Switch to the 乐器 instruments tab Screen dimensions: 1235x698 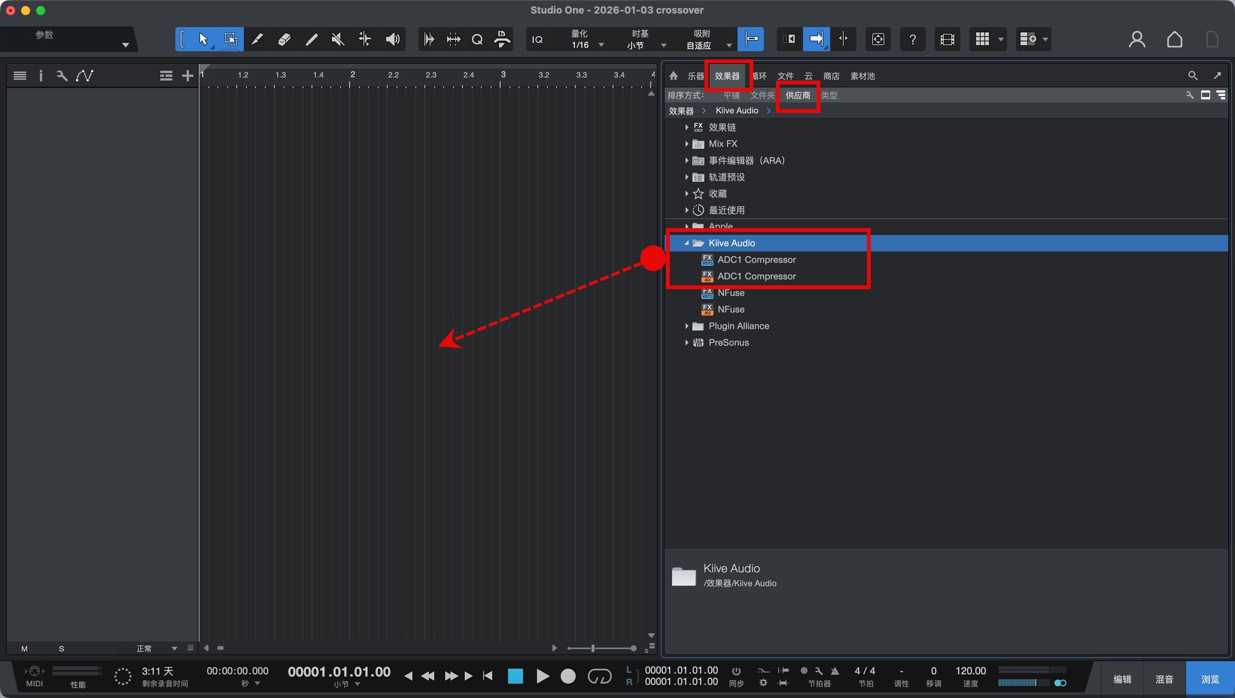(x=695, y=76)
